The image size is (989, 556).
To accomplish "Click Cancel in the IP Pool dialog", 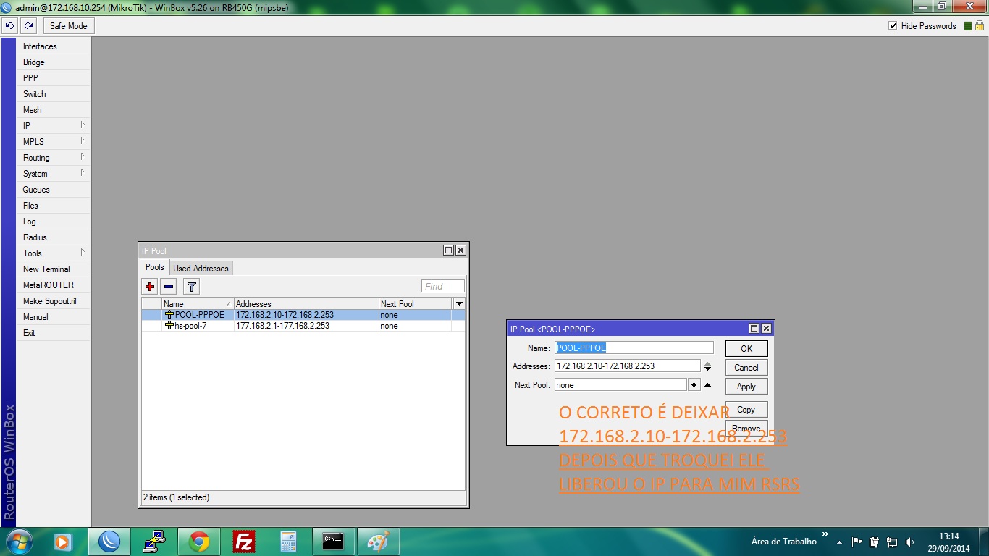I will point(746,368).
